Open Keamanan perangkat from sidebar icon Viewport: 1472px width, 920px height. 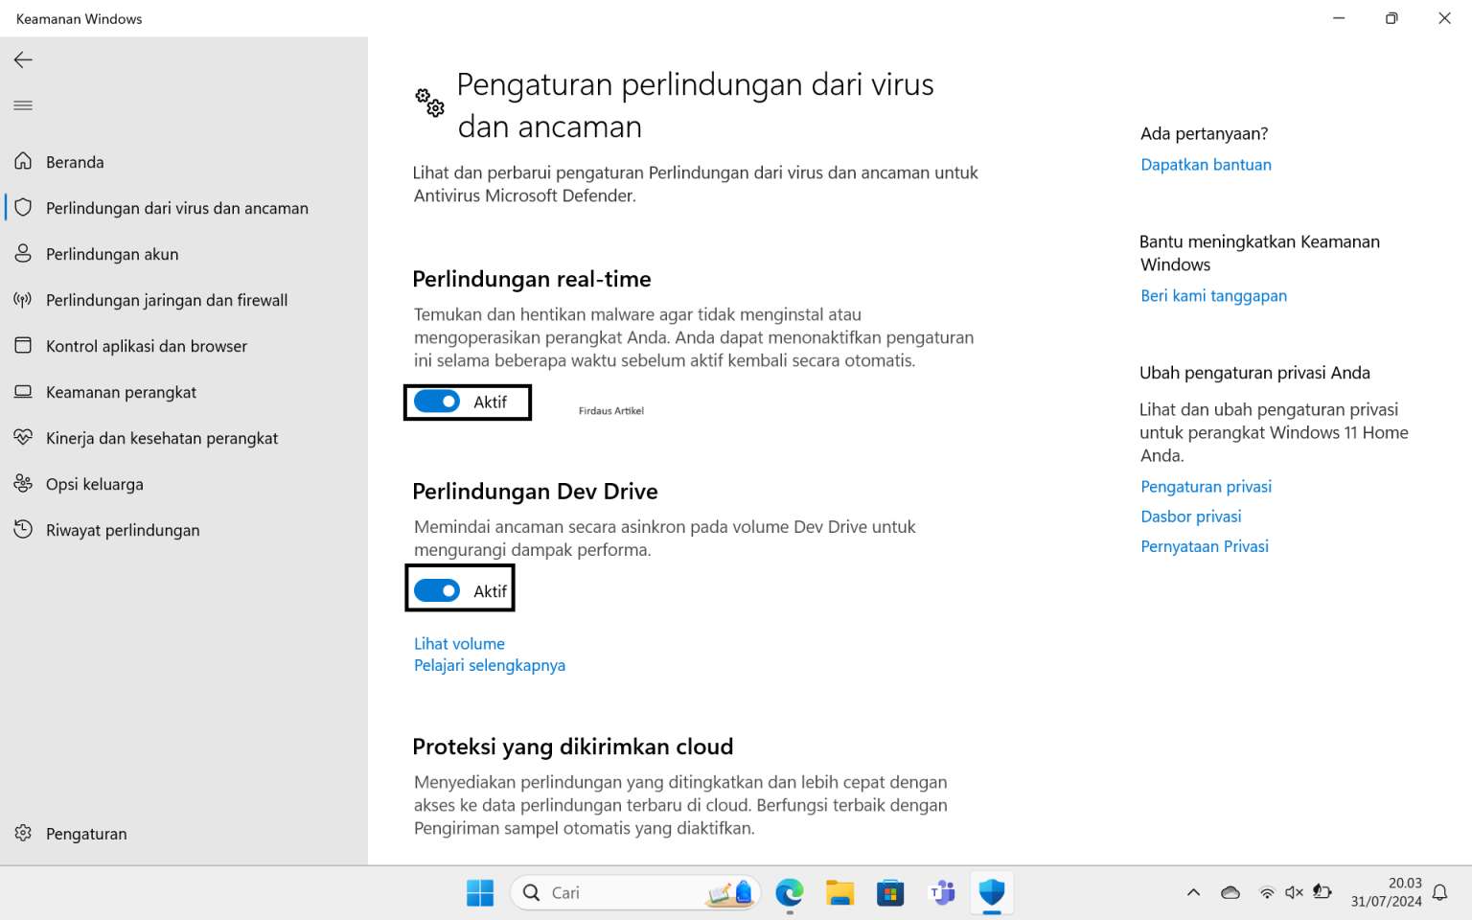coord(23,392)
